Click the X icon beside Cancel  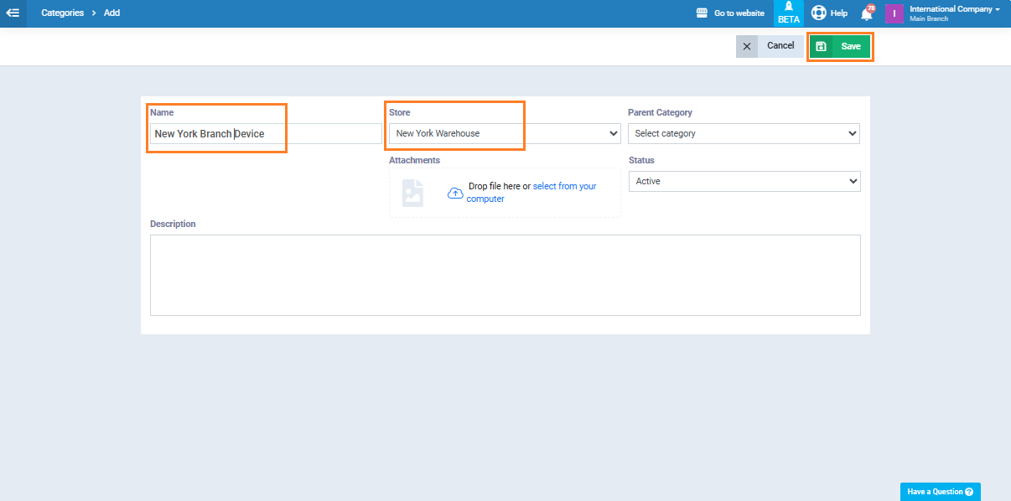tap(747, 46)
